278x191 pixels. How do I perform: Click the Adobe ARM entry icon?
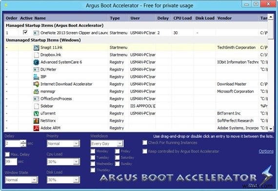click(36, 128)
